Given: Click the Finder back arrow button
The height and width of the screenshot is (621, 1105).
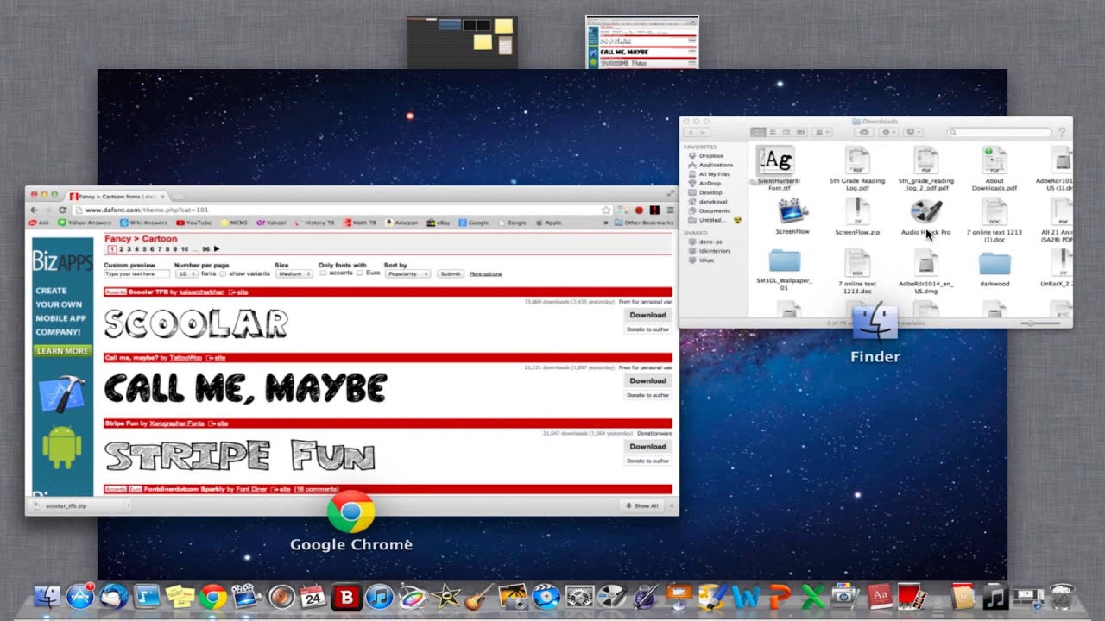Looking at the screenshot, I should 691,132.
